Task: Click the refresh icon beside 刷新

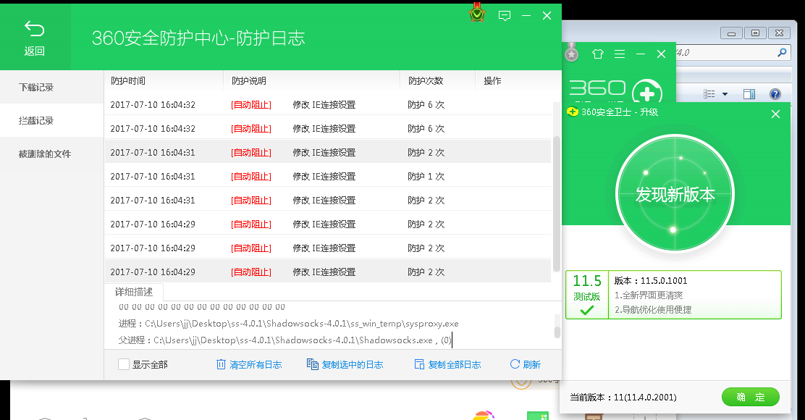Action: coord(515,364)
